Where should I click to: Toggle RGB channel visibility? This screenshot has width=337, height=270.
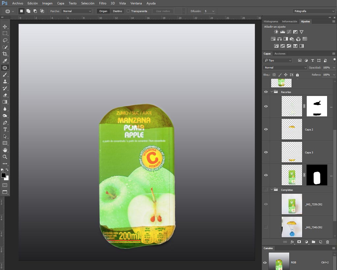pyautogui.click(x=265, y=262)
